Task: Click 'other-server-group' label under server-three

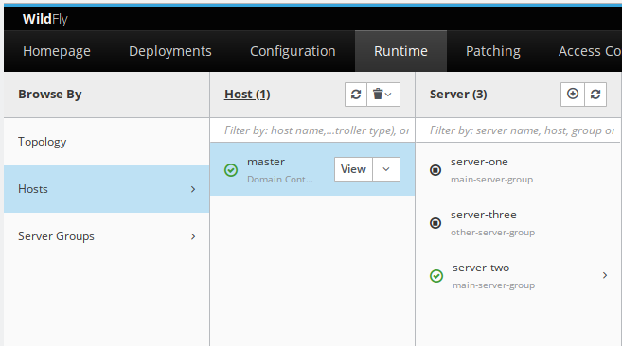Action: (x=492, y=233)
